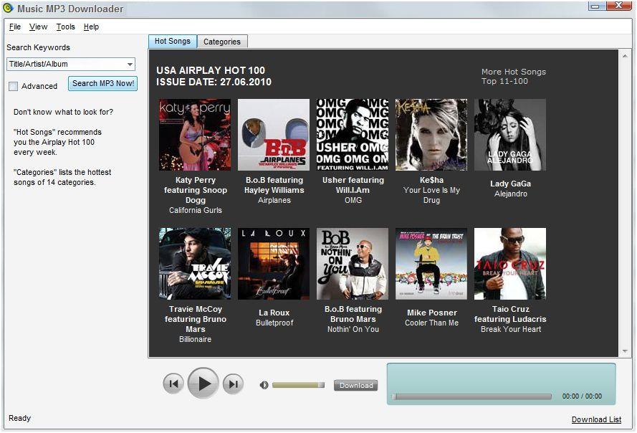Viewport: 637px width, 433px height.
Task: Click the Alejandro song title text
Action: pos(511,194)
